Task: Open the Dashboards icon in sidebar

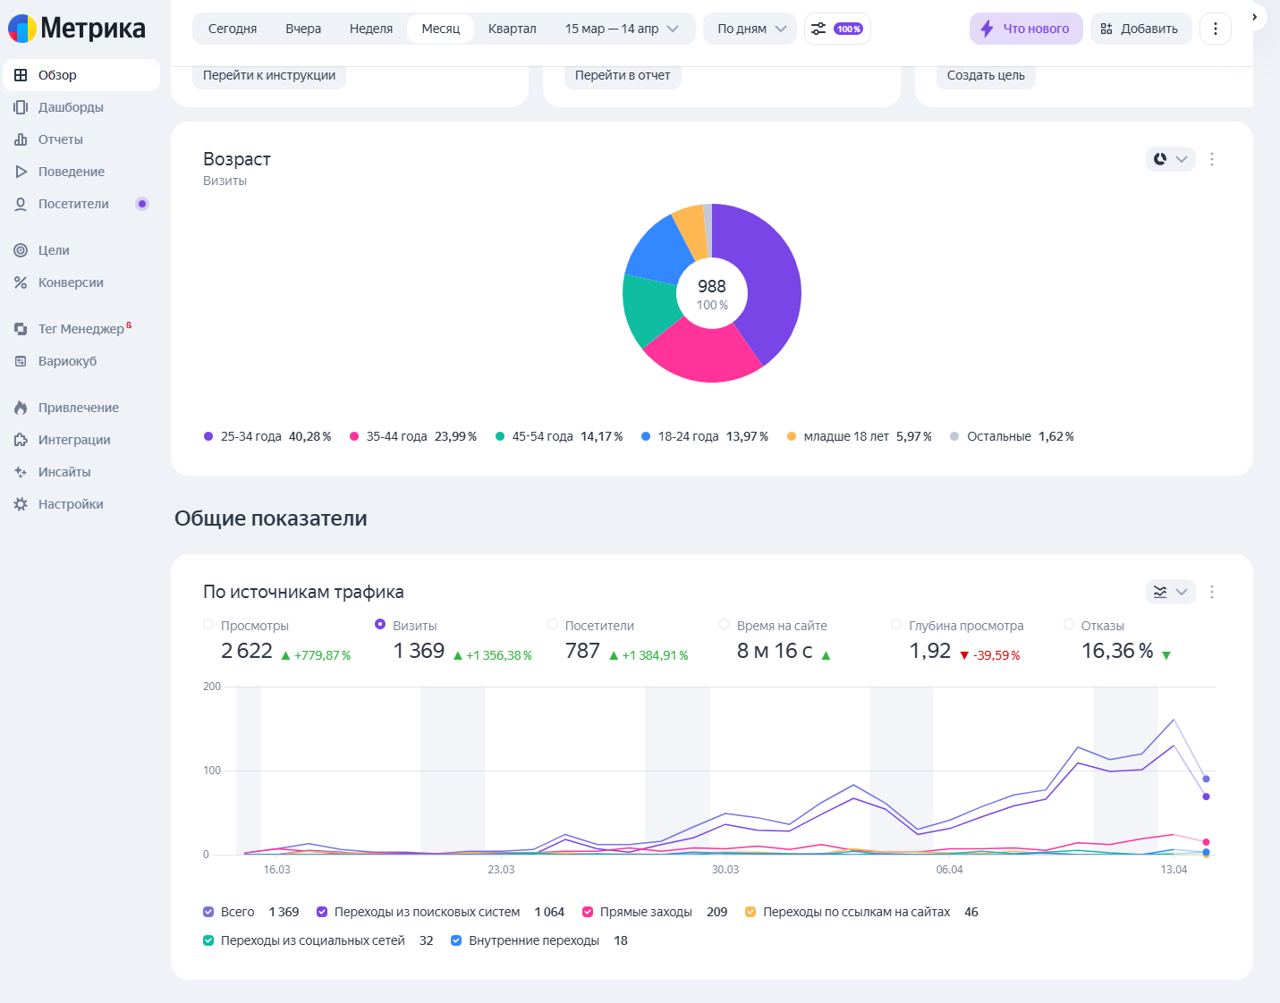Action: click(x=21, y=107)
